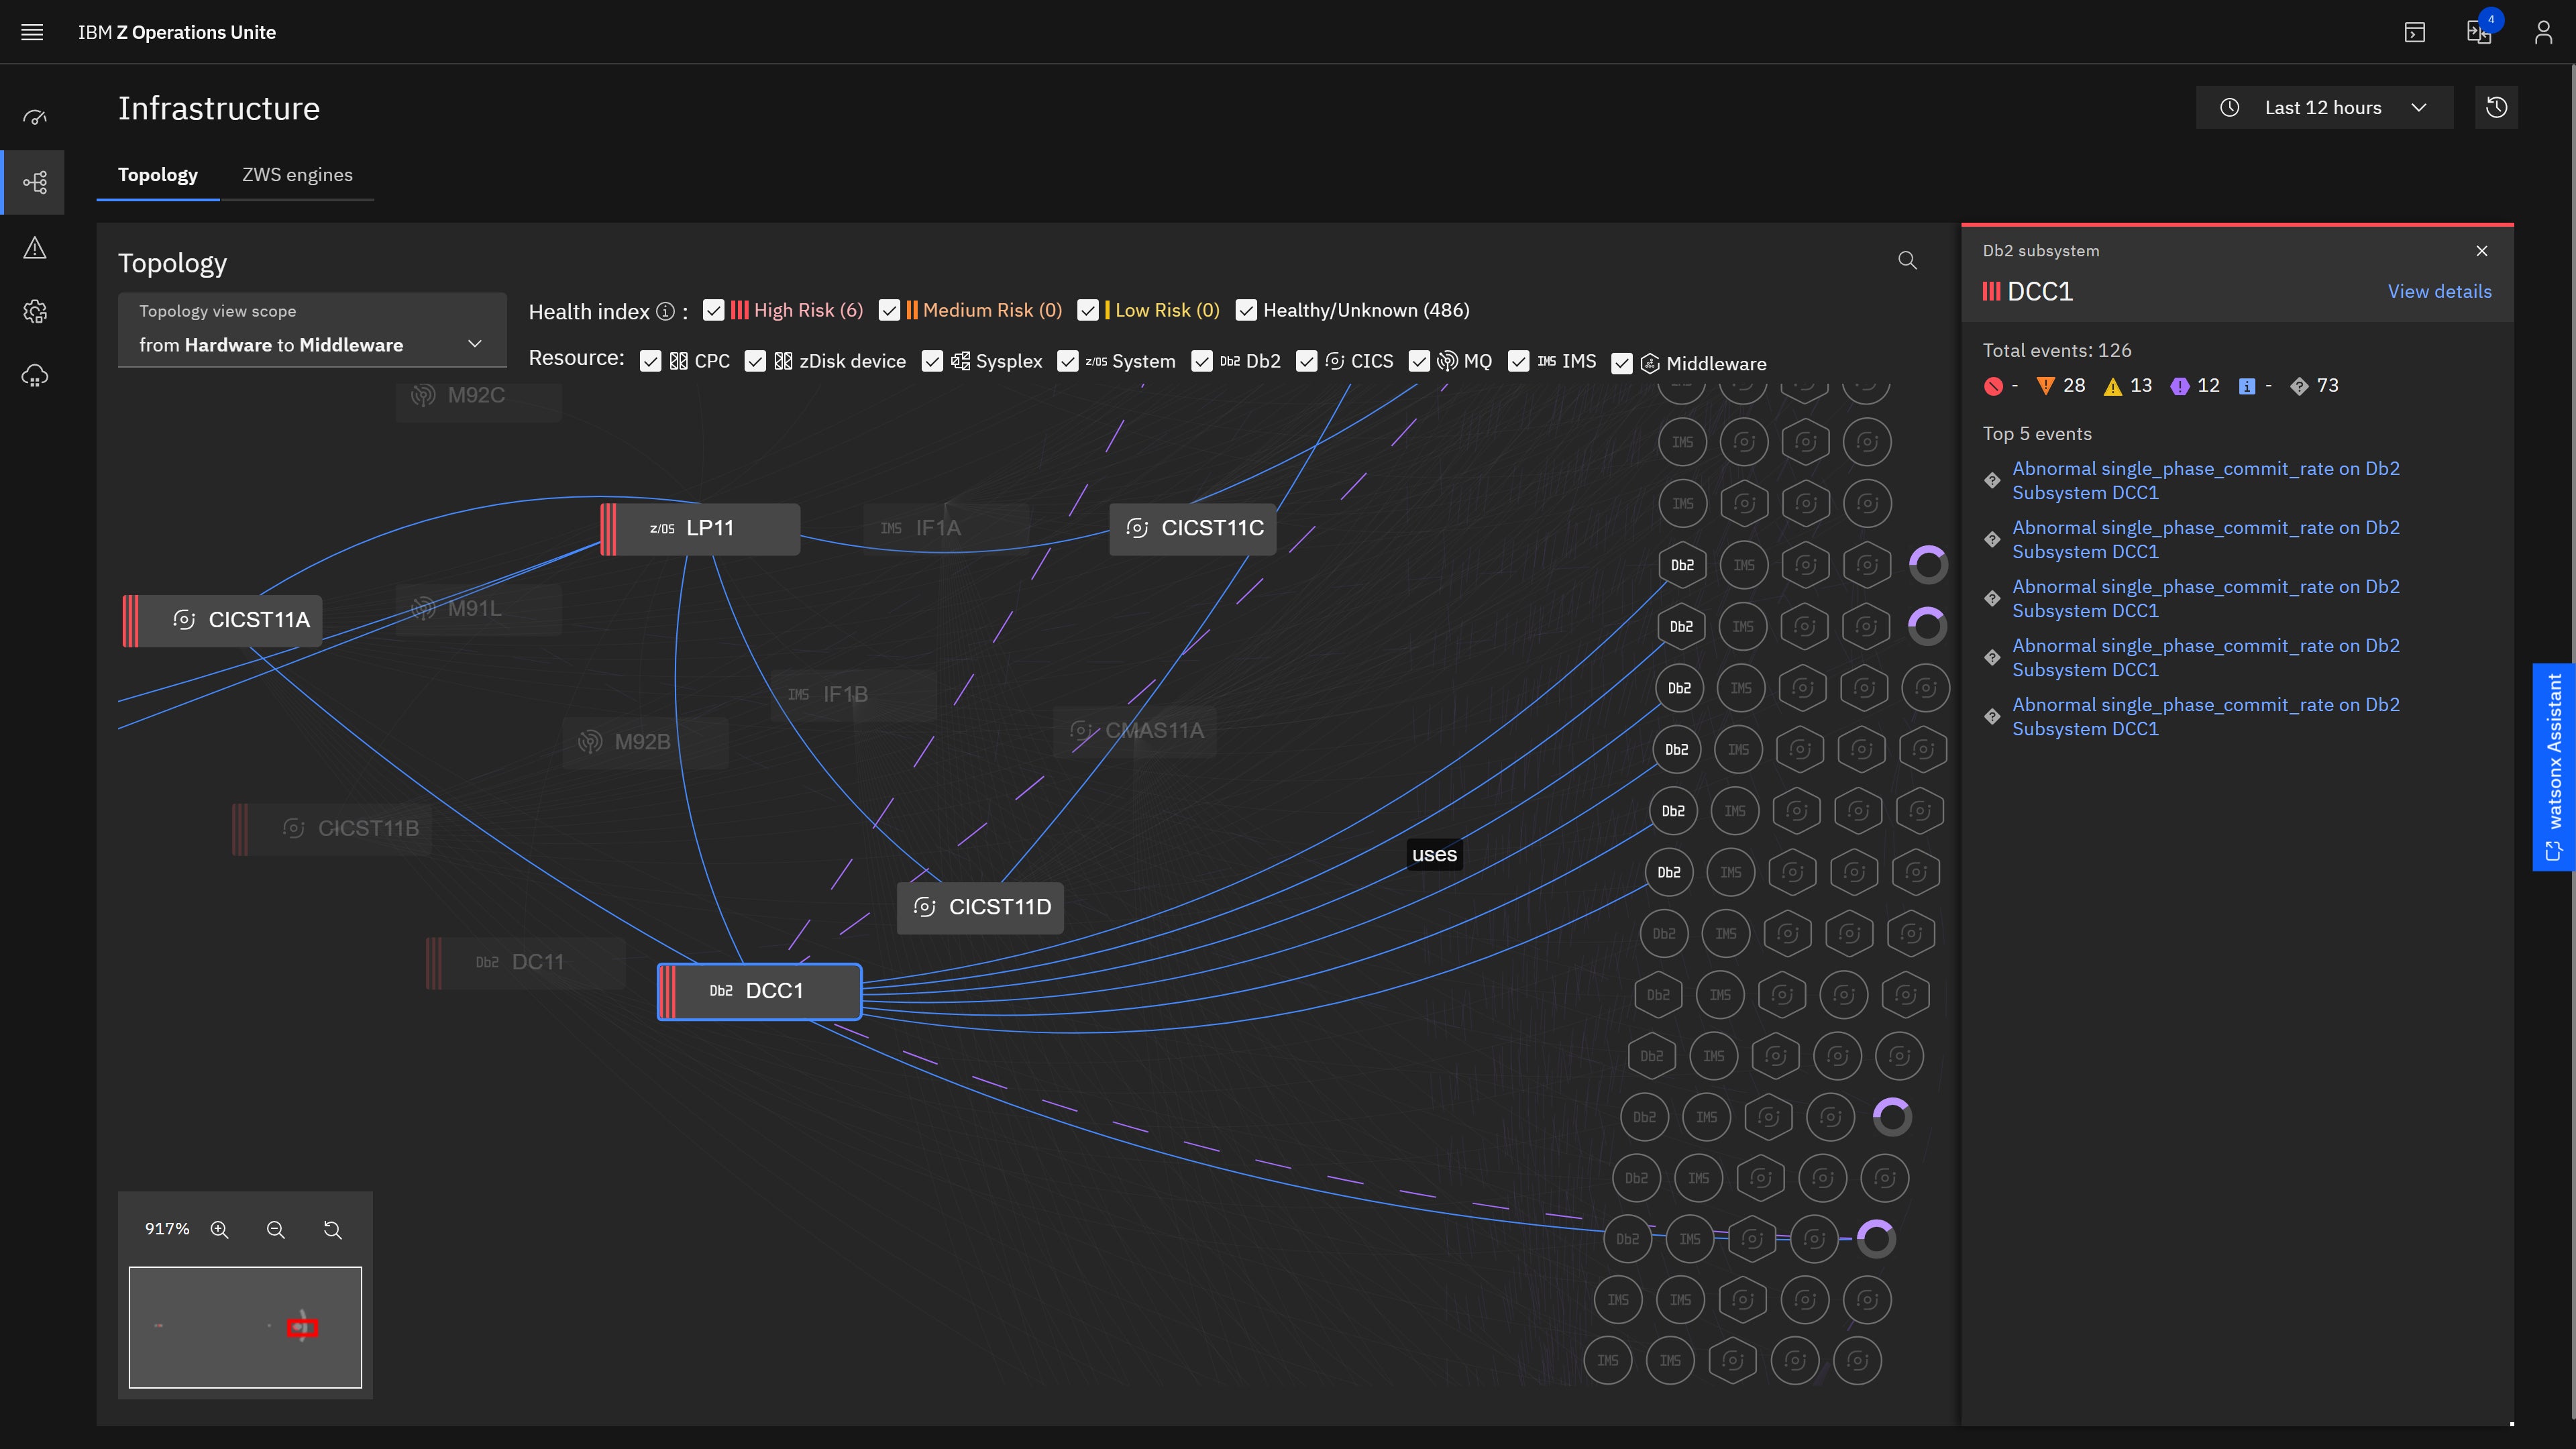This screenshot has width=2576, height=1449.
Task: Open the notifications icon with badge 4
Action: point(2480,32)
